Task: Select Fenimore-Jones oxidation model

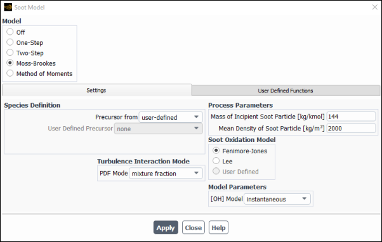Action: (216, 151)
